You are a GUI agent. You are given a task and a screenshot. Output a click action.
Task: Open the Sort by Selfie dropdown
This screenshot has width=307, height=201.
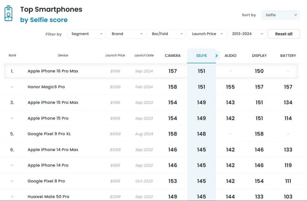[x=280, y=15]
